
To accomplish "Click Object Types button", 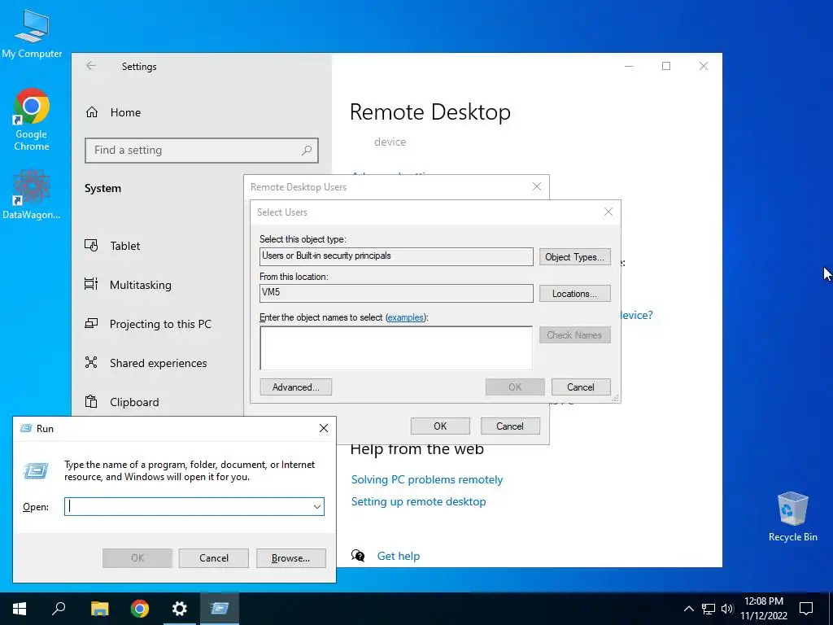I will click(575, 256).
